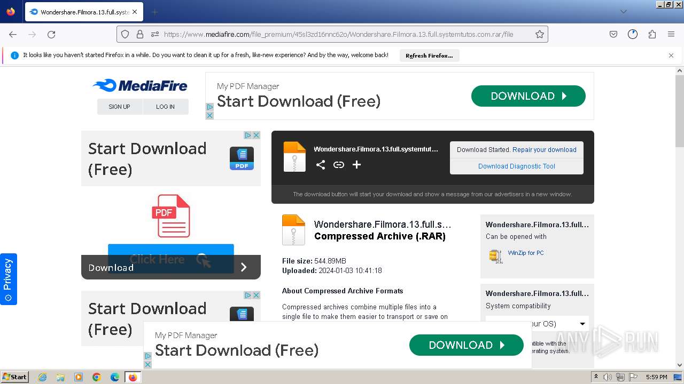
Task: Open Microsoft Edge from taskbar
Action: pyautogui.click(x=115, y=377)
